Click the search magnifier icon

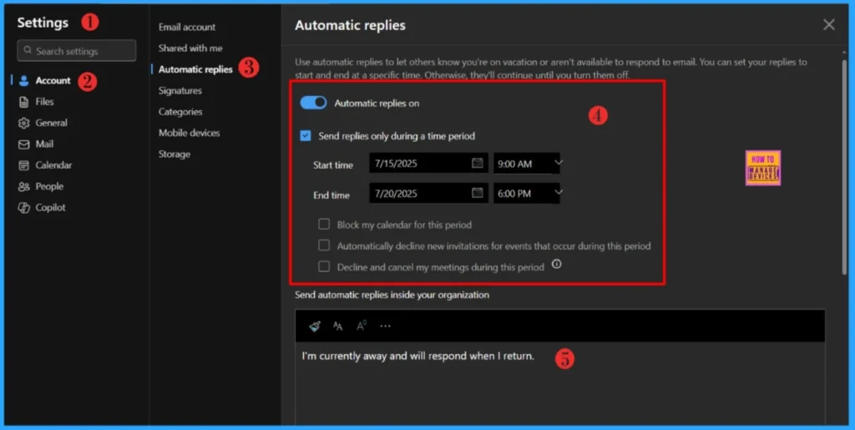pos(28,50)
